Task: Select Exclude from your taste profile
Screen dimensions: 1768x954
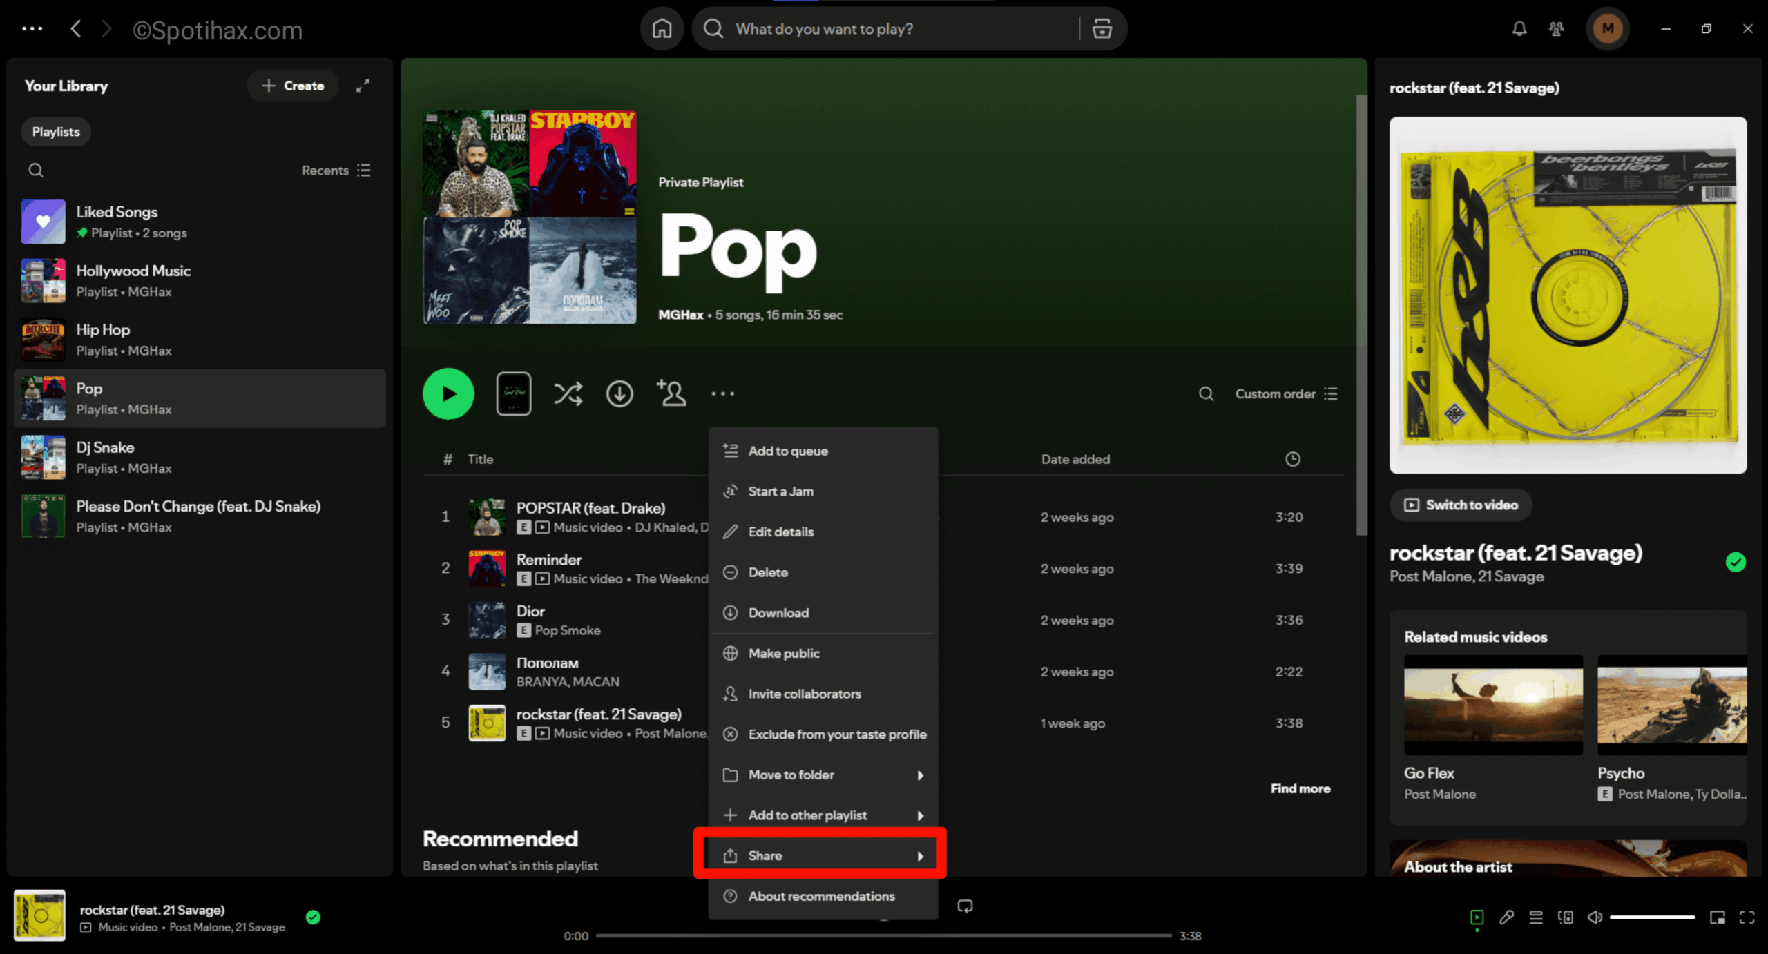Action: [823, 734]
